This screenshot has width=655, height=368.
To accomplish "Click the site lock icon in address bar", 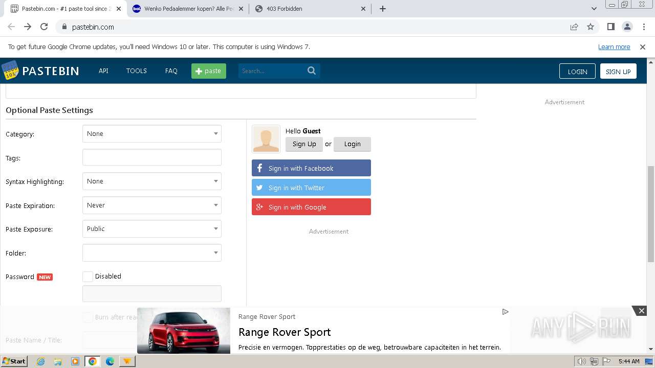I will [64, 27].
